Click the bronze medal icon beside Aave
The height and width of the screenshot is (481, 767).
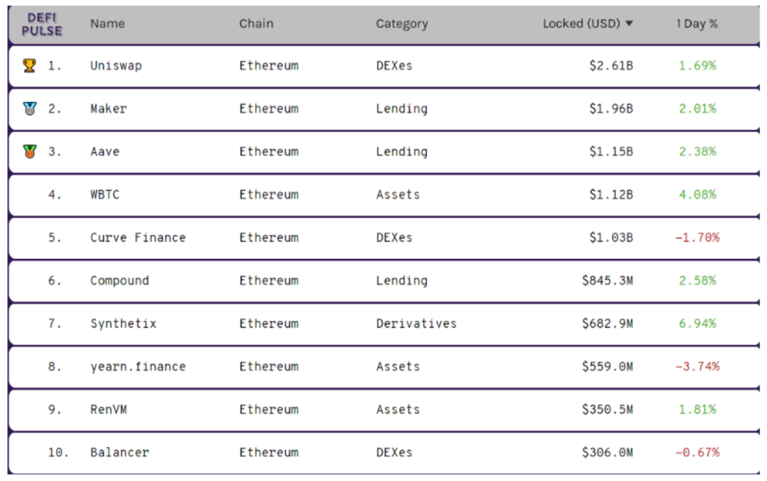pos(29,151)
